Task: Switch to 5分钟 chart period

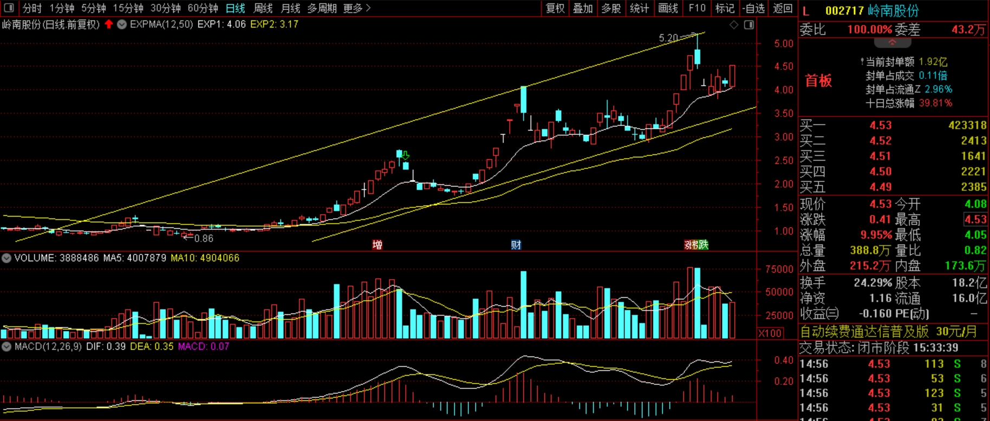Action: (94, 8)
